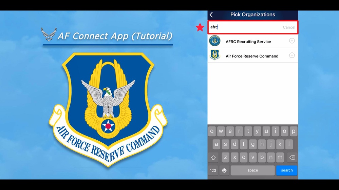Tap the u key

[x=266, y=131]
